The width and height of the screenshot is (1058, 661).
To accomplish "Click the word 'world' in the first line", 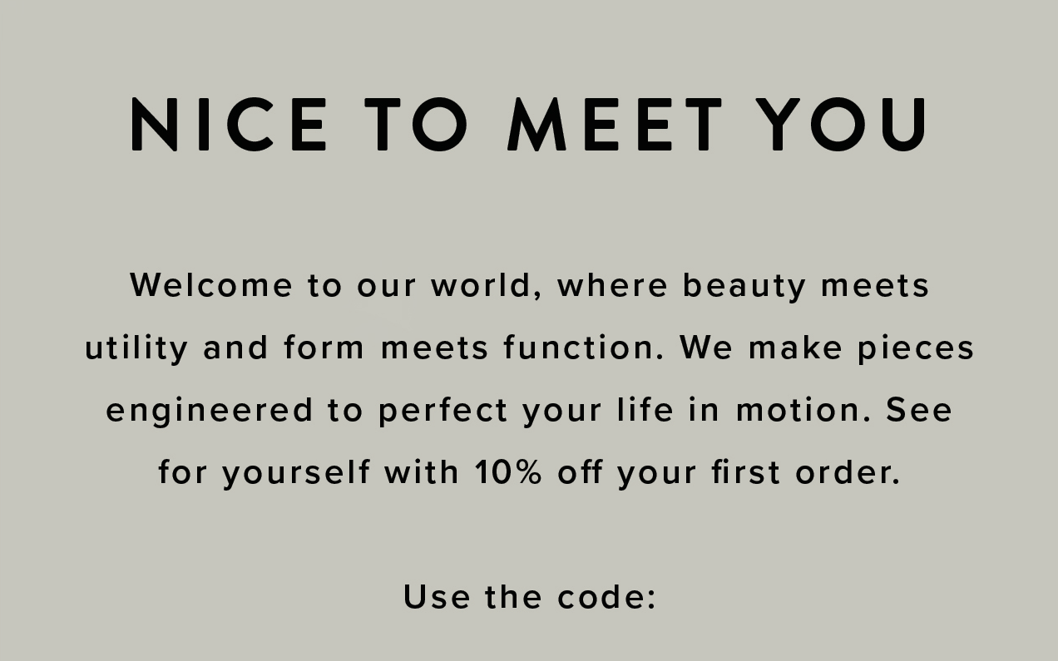I will tap(487, 286).
